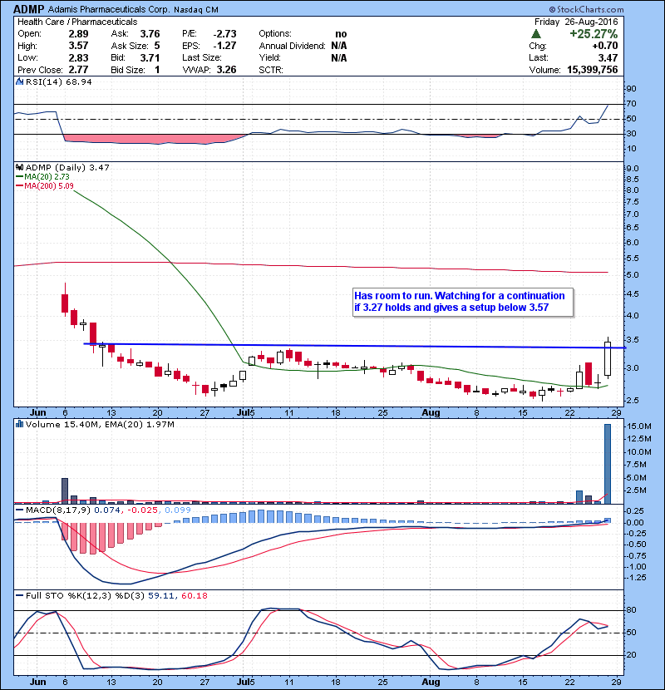Image resolution: width=665 pixels, height=690 pixels.
Task: Click the date Friday 26-Aug-2016
Action: (x=576, y=22)
